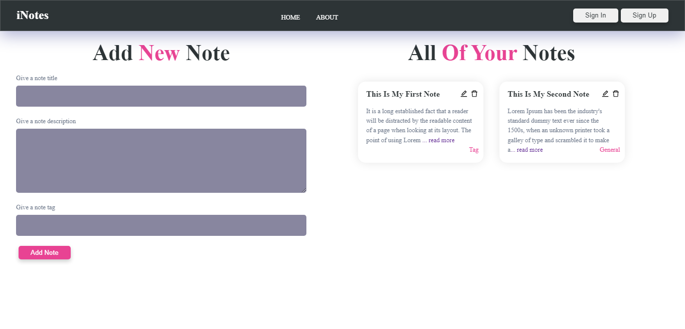685x329 pixels.
Task: Delete the 'This Is My Second Note' card
Action: 616,94
